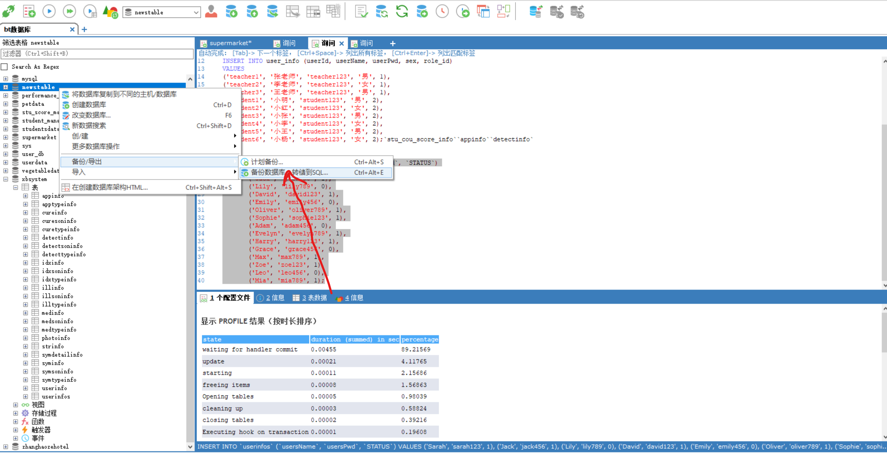Click the scheduled backup clock icon
The image size is (887, 454).
(x=442, y=11)
